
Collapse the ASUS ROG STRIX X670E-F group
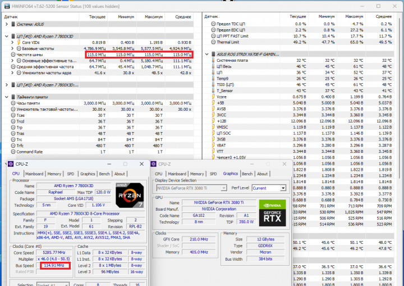click(x=207, y=54)
